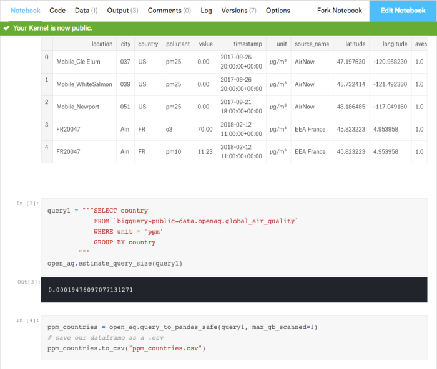Image resolution: width=437 pixels, height=369 pixels.
Task: View the Comments (0) tab
Action: pos(169,11)
